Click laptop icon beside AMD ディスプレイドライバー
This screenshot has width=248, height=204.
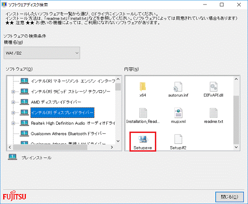(x=24, y=102)
